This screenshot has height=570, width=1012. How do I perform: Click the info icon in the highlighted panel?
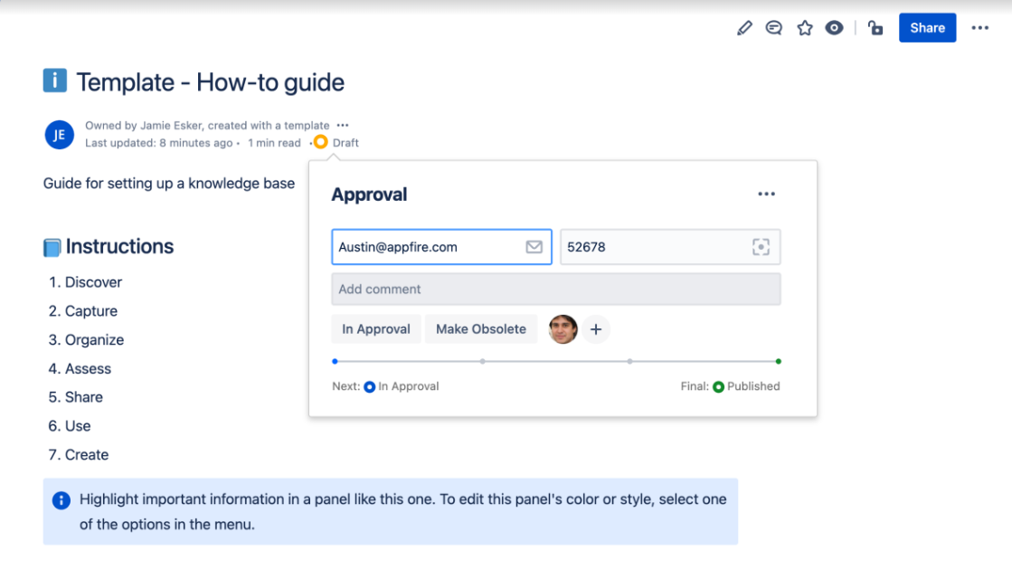pyautogui.click(x=61, y=499)
